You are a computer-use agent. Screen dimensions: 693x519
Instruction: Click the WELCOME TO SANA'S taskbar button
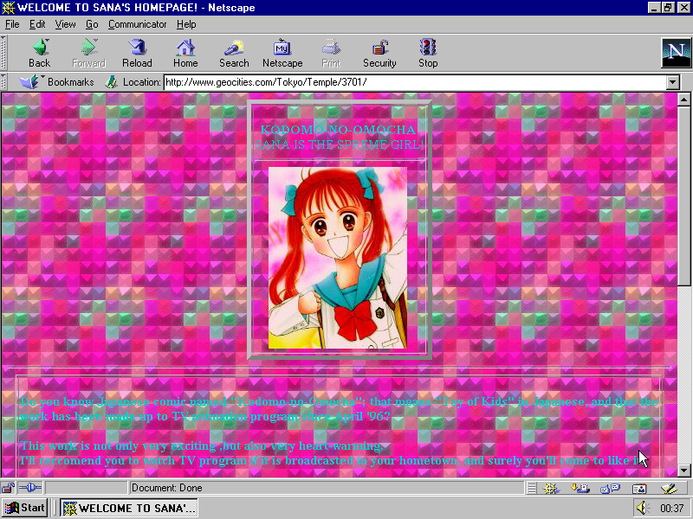point(129,508)
